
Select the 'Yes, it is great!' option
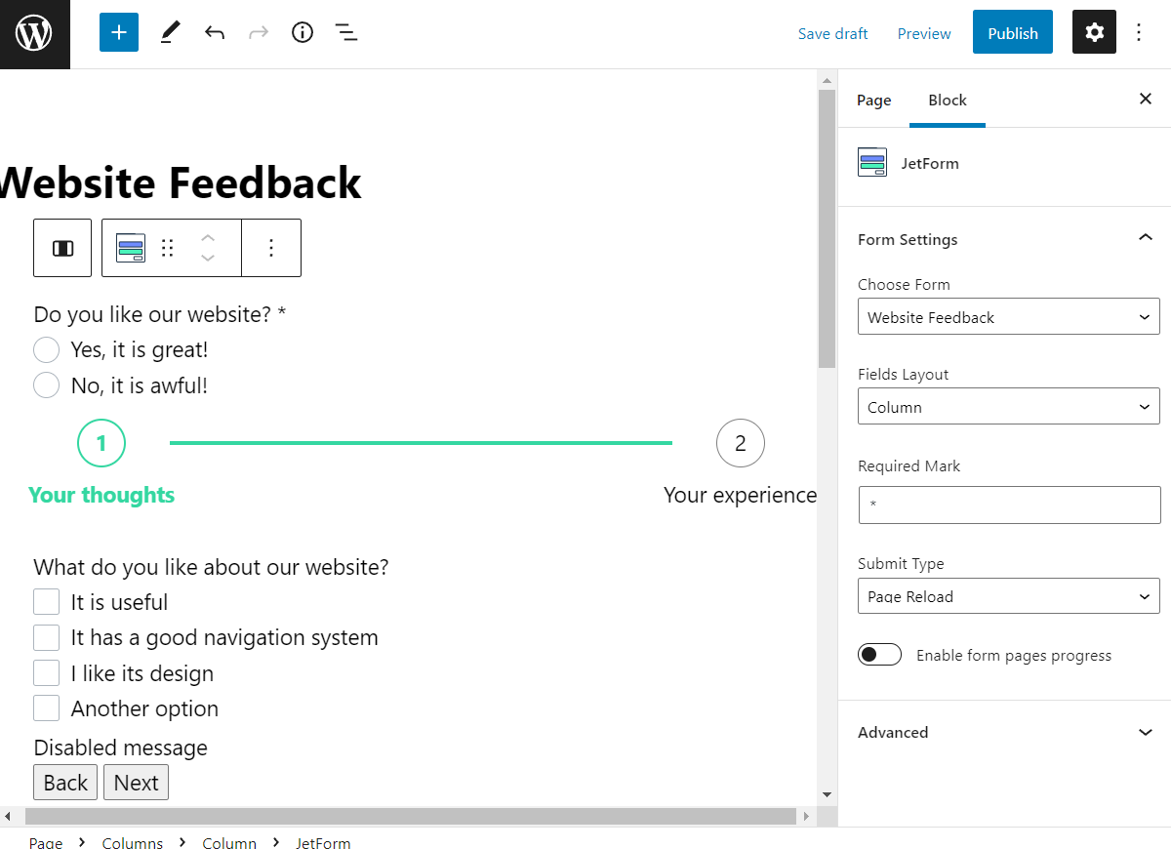[x=46, y=348]
